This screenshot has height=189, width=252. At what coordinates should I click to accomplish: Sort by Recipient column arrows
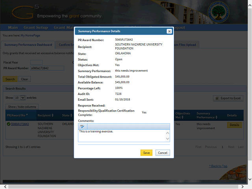pos(52,115)
